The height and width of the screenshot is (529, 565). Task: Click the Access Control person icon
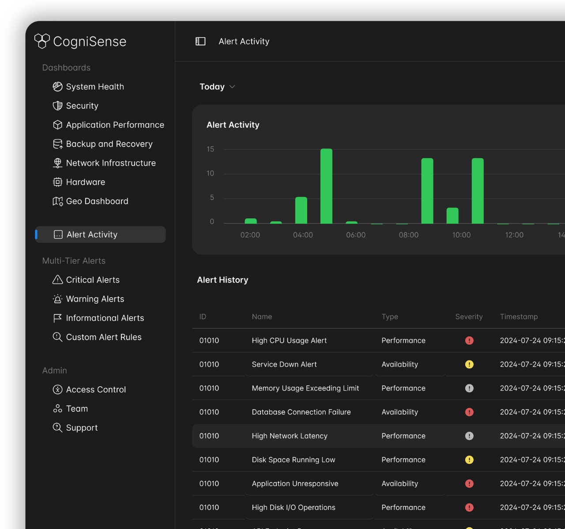57,390
